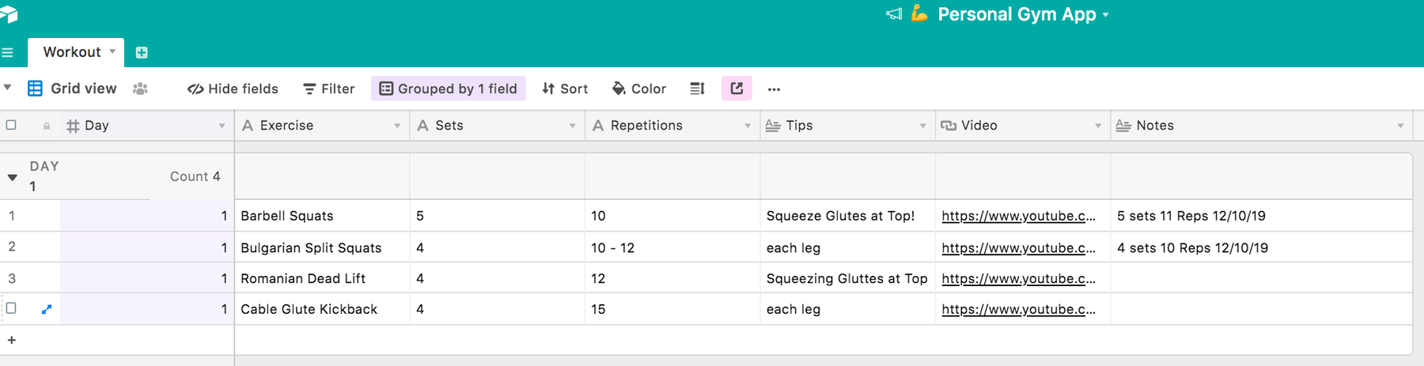1424x366 pixels.
Task: Open the more options ellipsis menu
Action: click(x=774, y=89)
